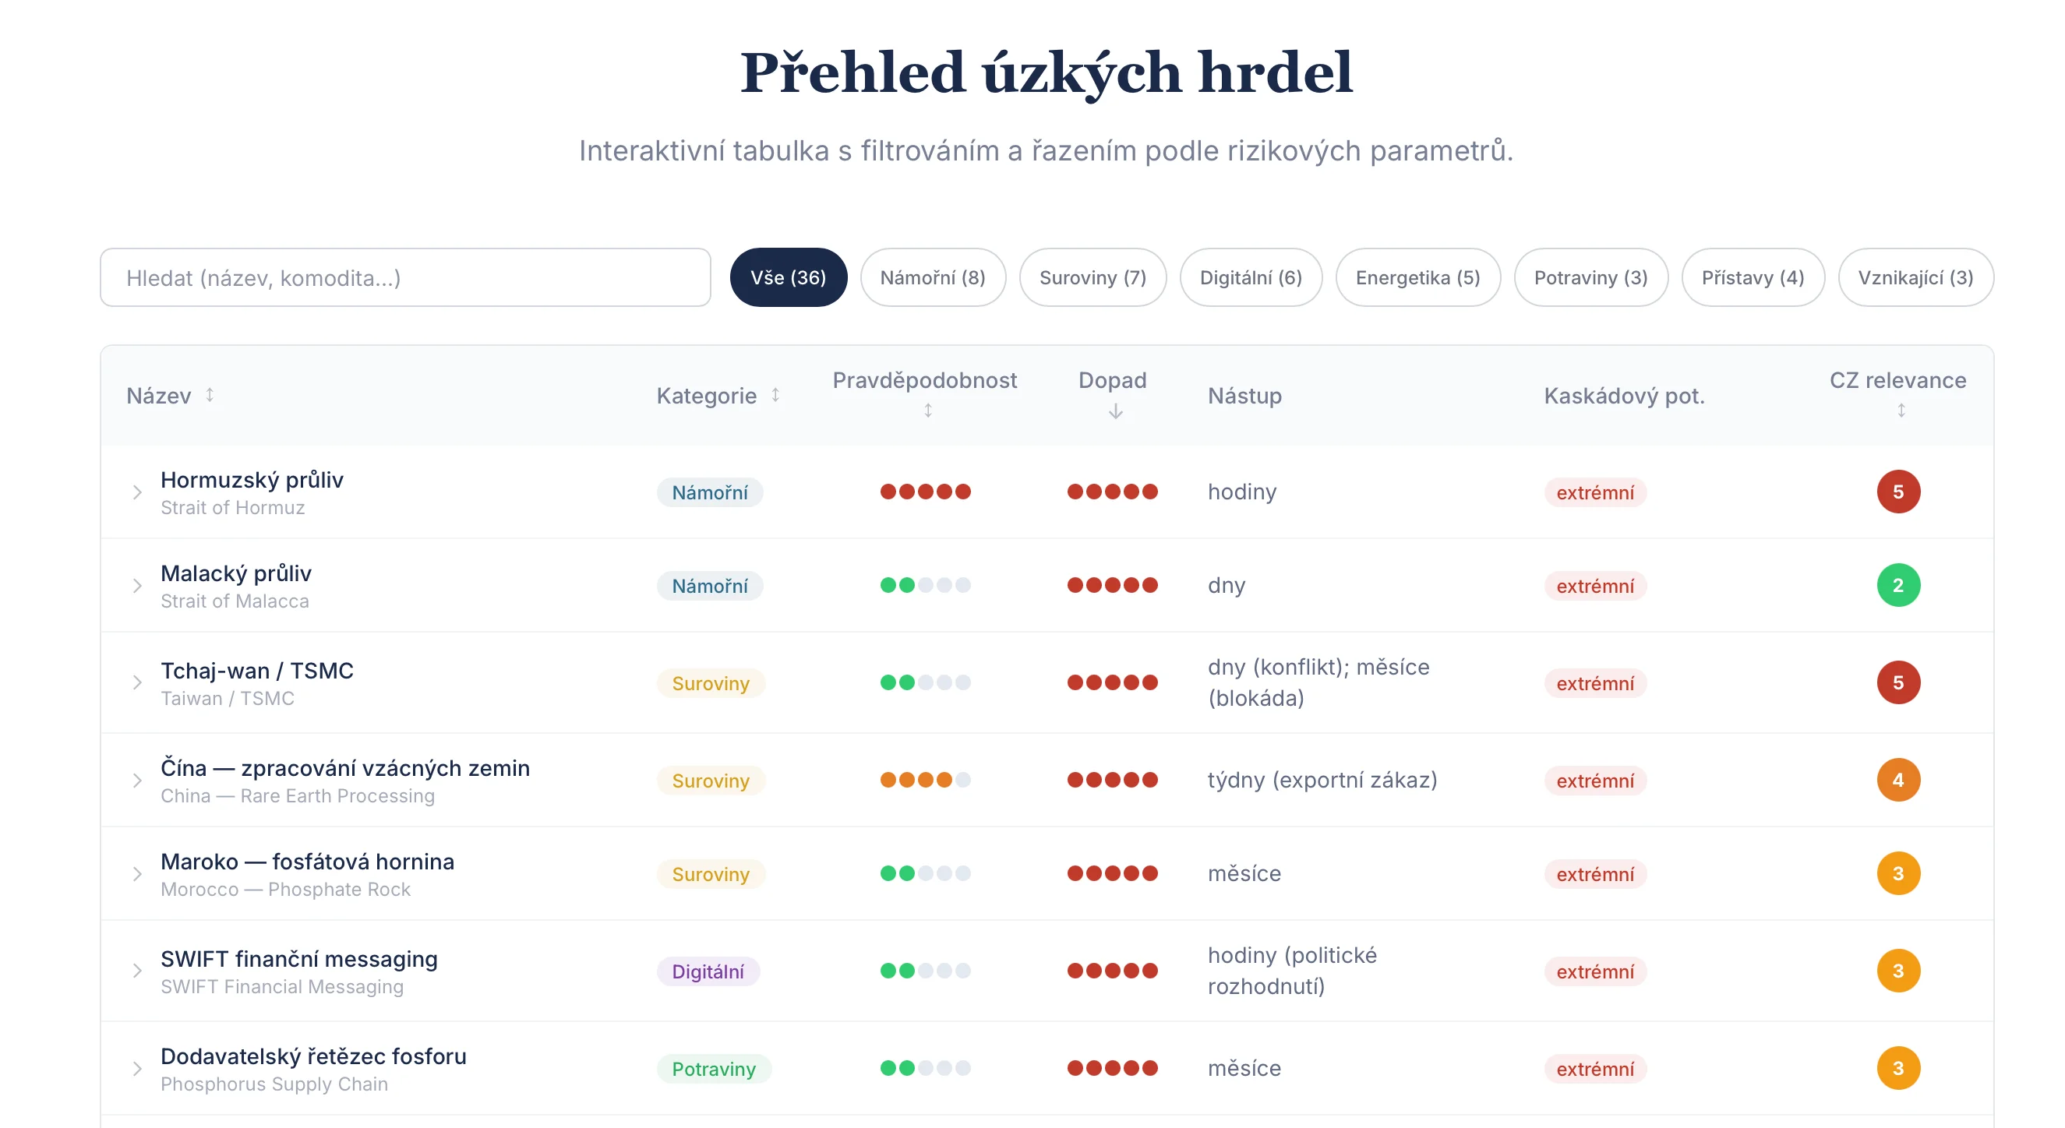Select the Potraviny (3) filter button
The image size is (2065, 1128).
pyautogui.click(x=1590, y=277)
